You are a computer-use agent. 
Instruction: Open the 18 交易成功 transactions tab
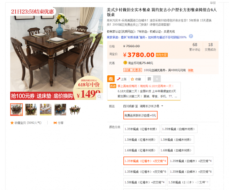pos(210,47)
